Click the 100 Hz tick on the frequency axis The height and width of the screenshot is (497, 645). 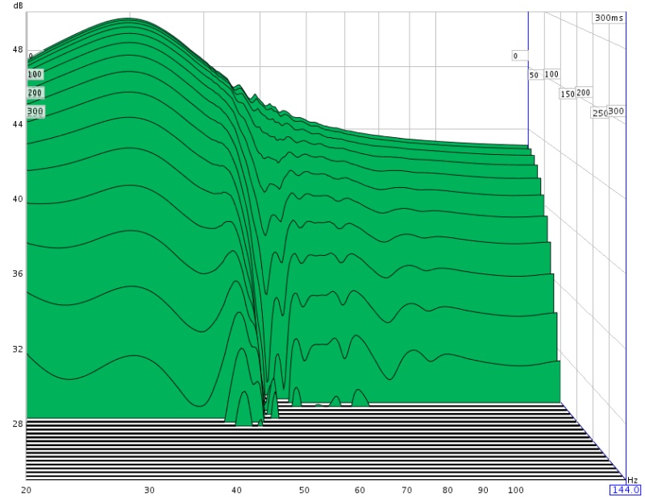point(514,490)
